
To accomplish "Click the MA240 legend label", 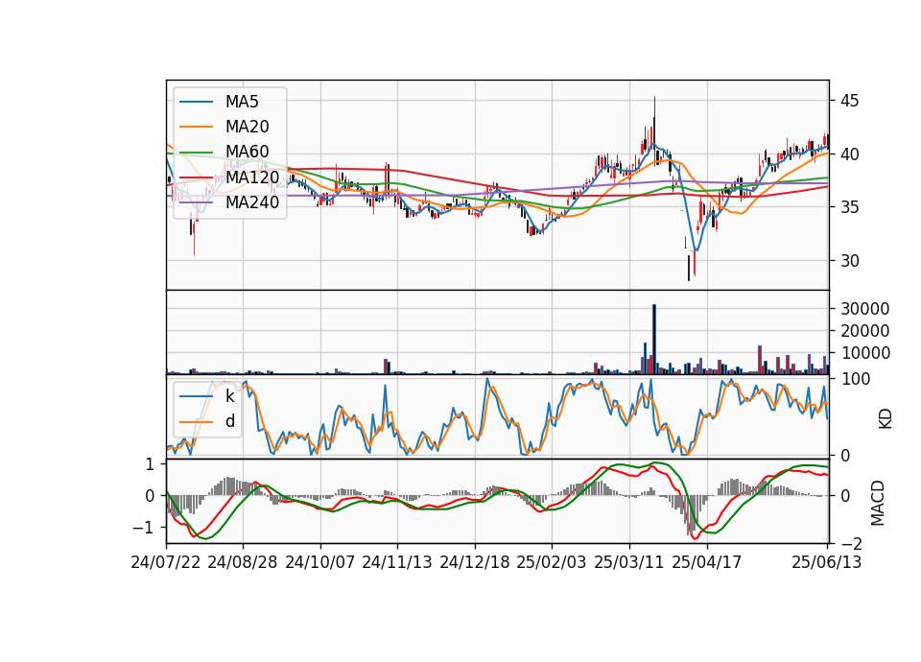I will click(x=252, y=202).
